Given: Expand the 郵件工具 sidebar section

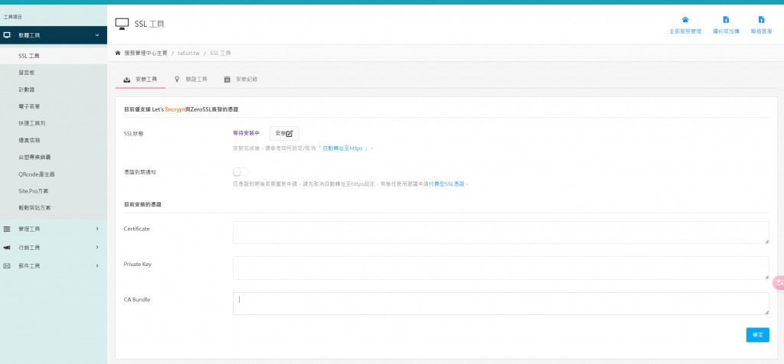Looking at the screenshot, I should 54,265.
